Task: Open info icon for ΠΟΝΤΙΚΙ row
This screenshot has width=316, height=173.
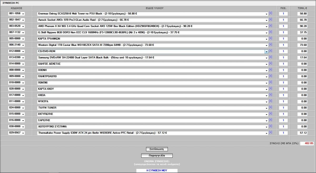Action: [x=271, y=82]
